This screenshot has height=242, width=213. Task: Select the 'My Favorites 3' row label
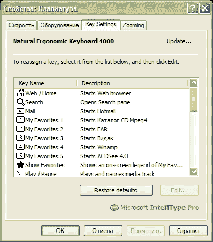[44, 138]
